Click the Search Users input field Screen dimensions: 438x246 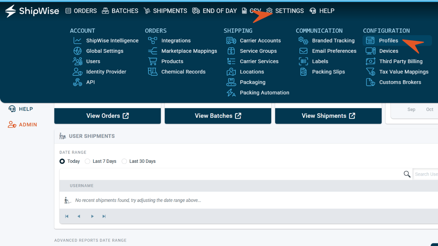426,174
